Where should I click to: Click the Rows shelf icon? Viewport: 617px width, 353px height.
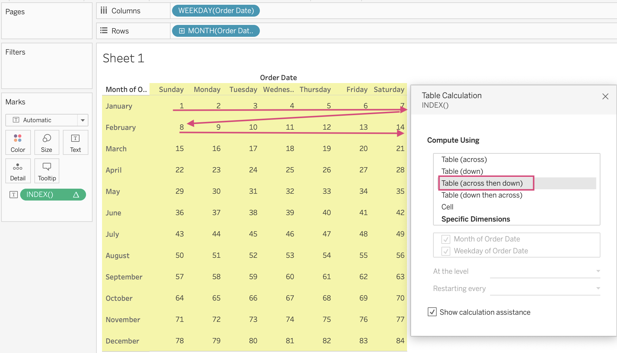pos(104,31)
